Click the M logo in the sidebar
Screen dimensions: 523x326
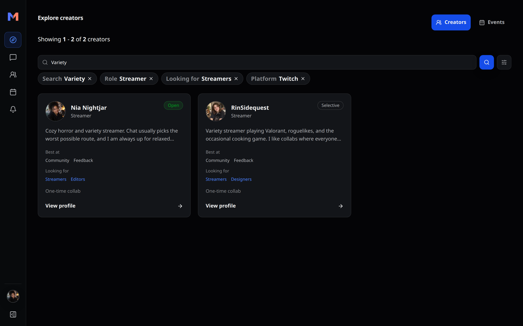click(x=13, y=17)
